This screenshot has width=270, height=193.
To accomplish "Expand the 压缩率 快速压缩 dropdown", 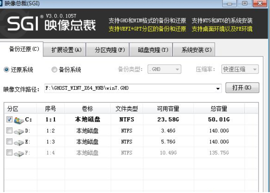I will click(240, 70).
